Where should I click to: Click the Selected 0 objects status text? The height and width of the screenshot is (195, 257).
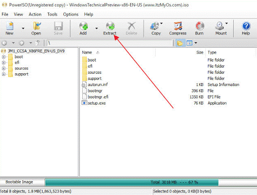[x=182, y=191]
